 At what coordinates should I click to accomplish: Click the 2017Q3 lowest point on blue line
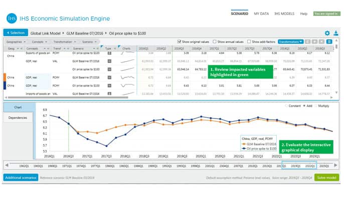[x=106, y=146]
